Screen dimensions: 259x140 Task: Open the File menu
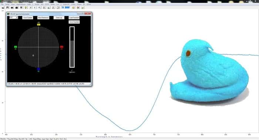pos(2,4)
